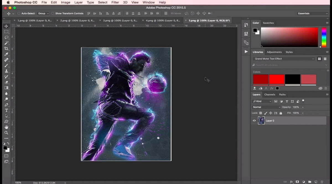Select the Path Selection tool

(x=6, y=116)
